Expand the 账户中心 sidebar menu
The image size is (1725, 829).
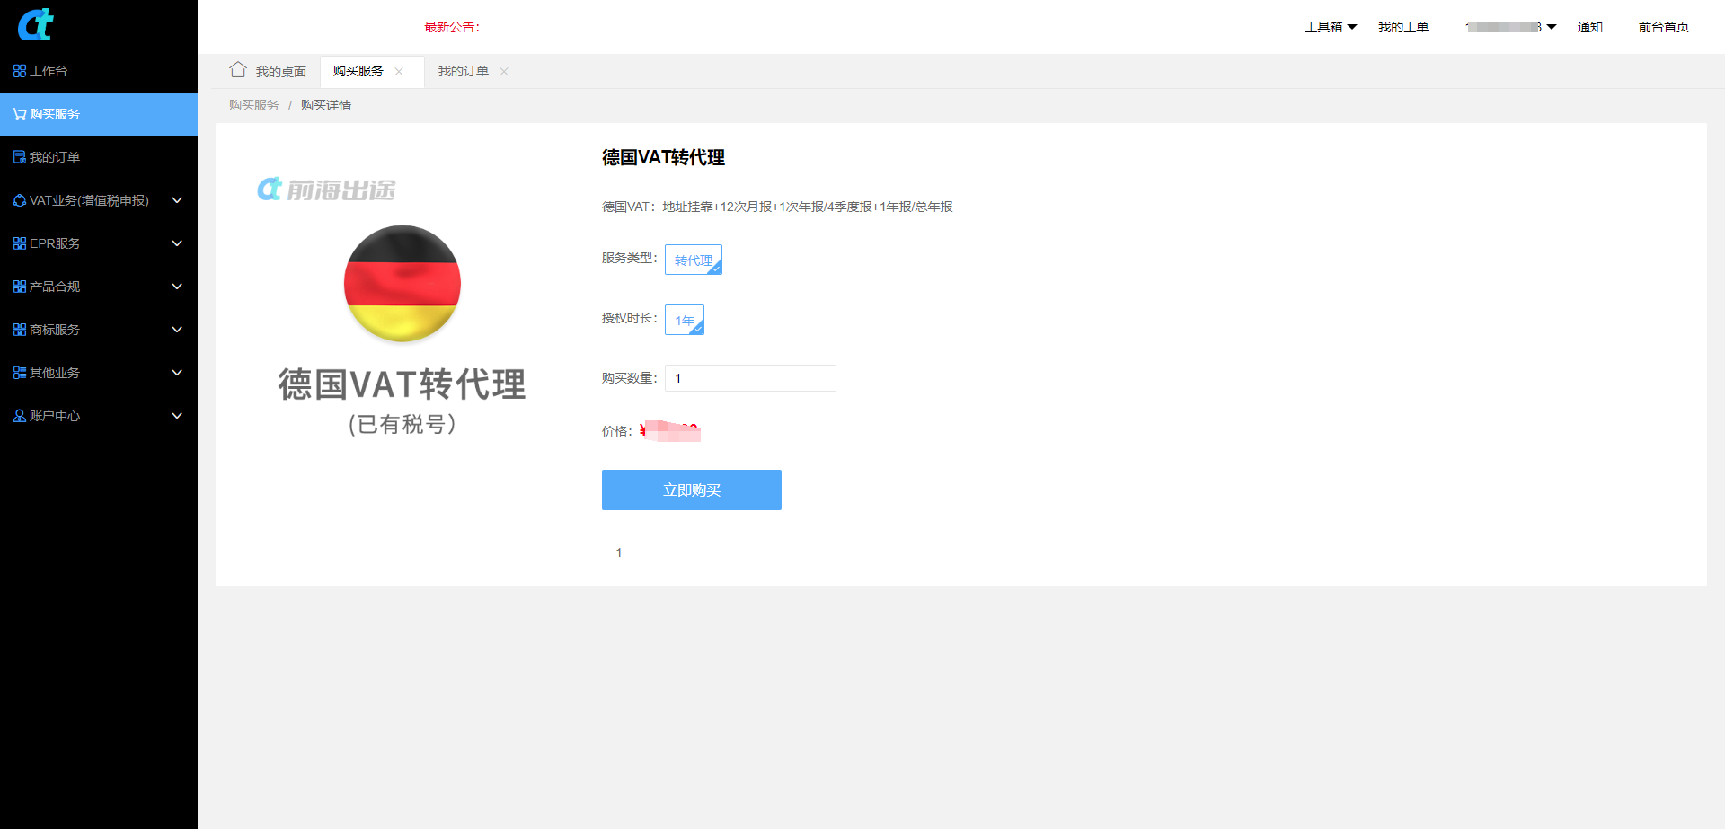97,416
